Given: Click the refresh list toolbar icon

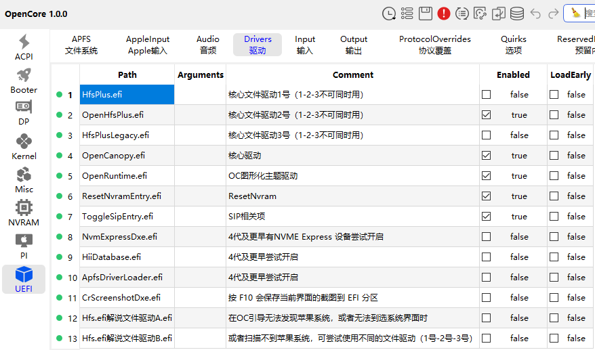Looking at the screenshot, I should click(461, 14).
